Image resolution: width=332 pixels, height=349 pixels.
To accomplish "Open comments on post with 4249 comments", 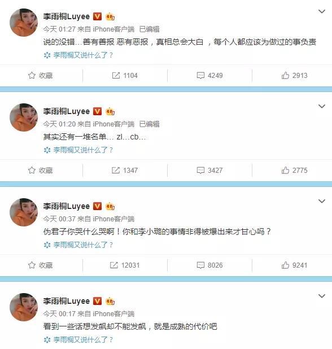I will point(209,76).
